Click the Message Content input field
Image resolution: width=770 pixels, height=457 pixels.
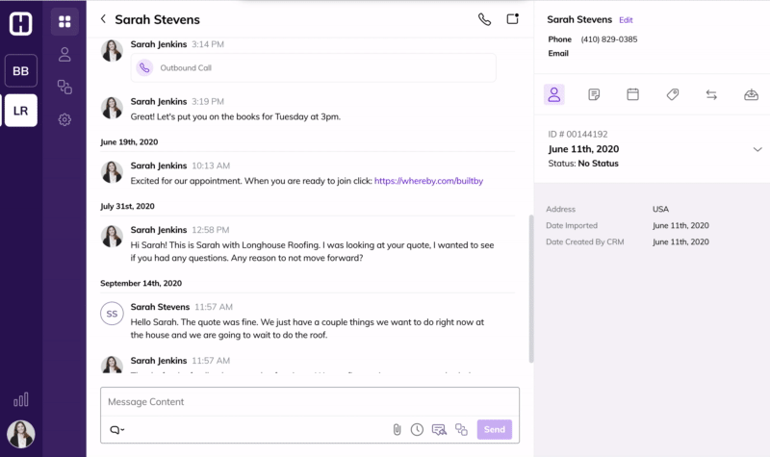(308, 401)
